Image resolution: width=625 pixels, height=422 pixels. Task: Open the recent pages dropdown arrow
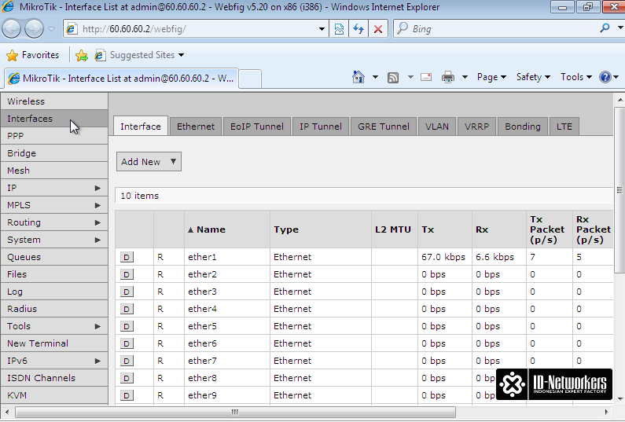pos(51,29)
